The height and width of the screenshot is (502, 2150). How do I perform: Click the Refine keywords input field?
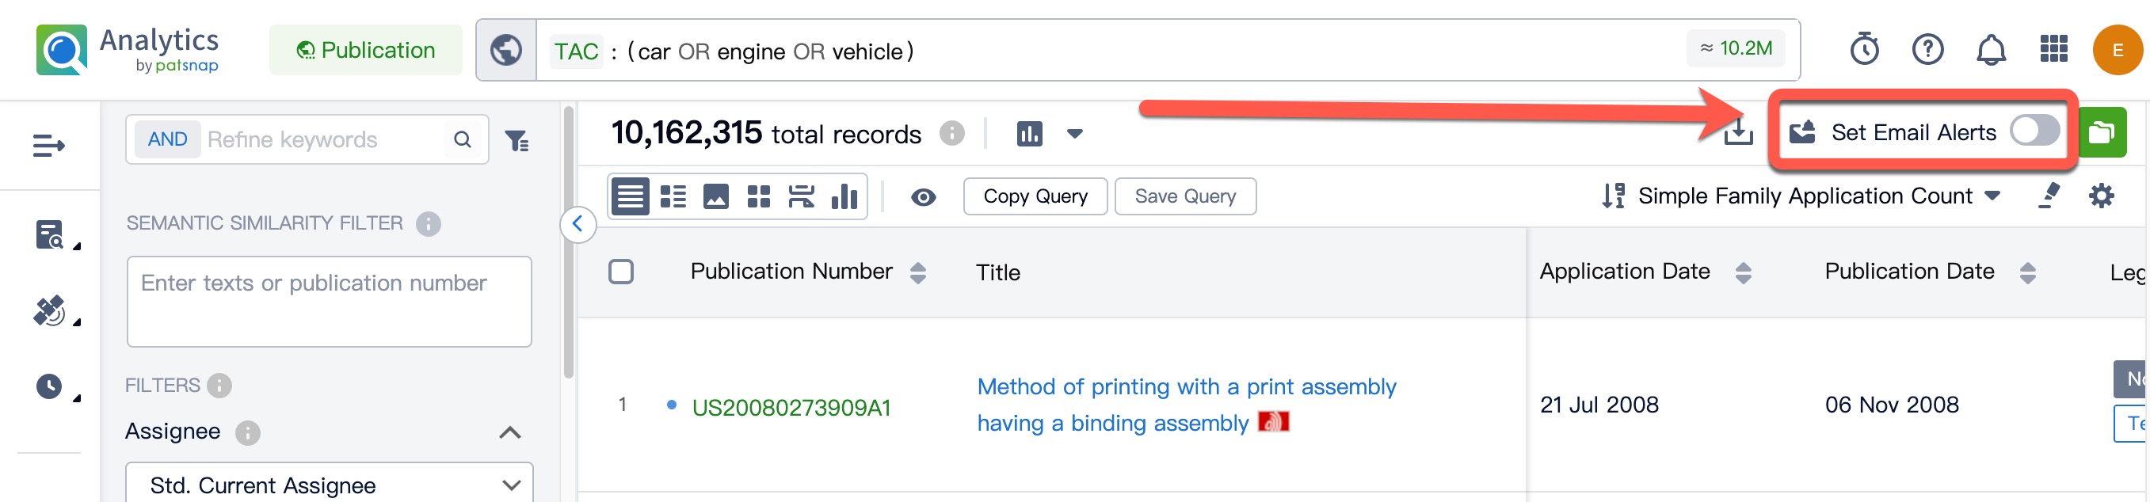click(x=326, y=140)
